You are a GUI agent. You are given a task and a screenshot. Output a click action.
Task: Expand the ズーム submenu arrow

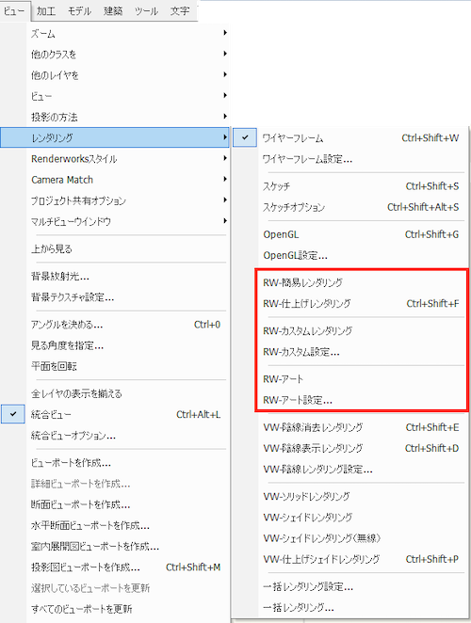[225, 33]
